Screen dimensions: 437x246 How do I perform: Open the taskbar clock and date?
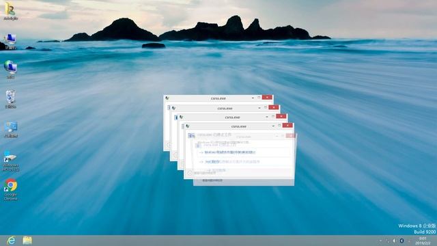pyautogui.click(x=423, y=241)
